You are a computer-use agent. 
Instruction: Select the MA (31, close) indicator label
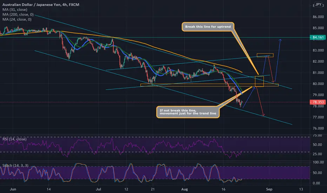tap(15, 9)
